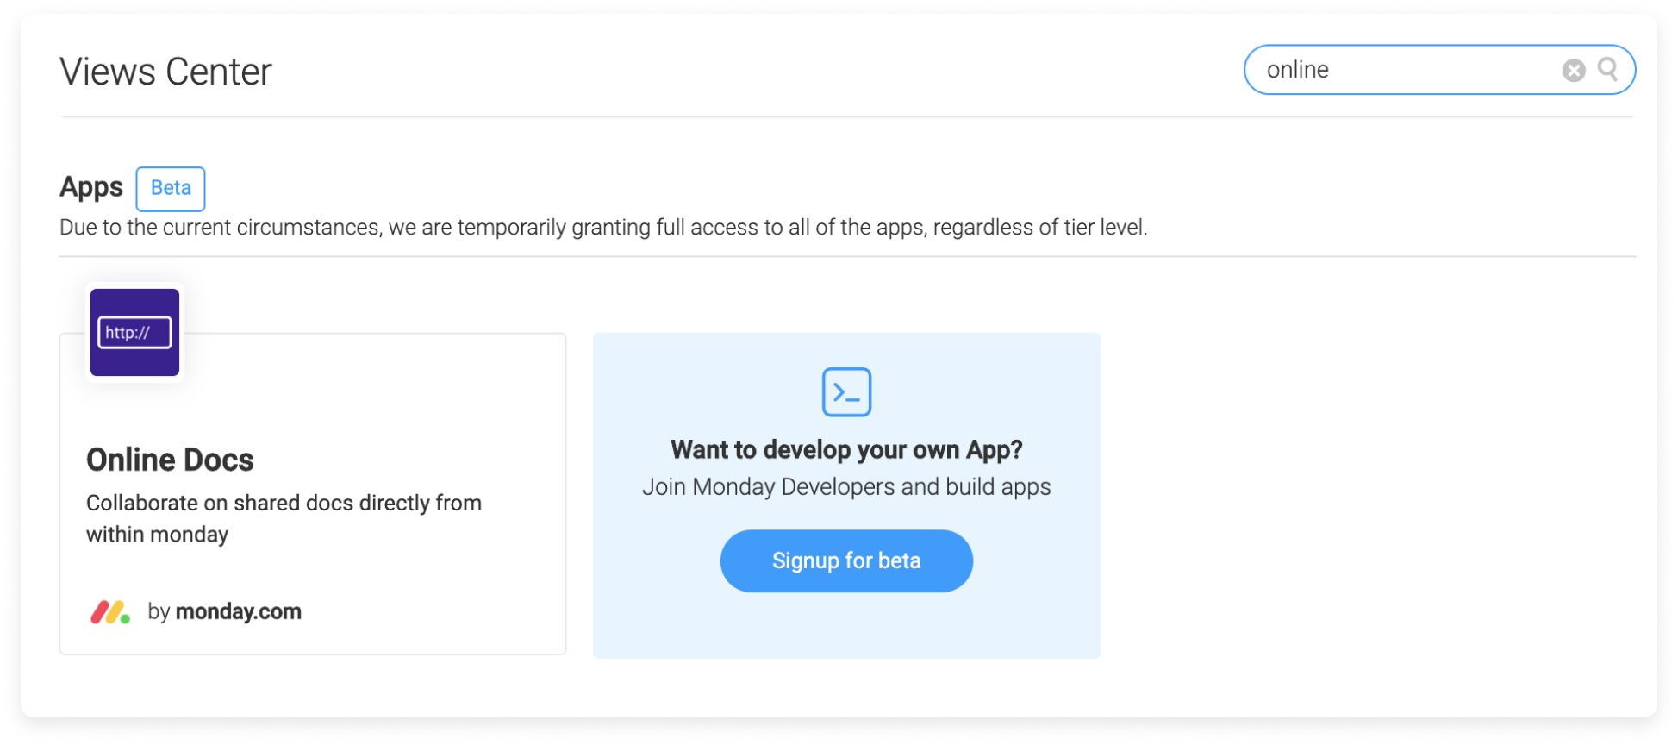Click 'Want to develop your own App?' heading
Viewport: 1678px width, 745px height.
846,449
